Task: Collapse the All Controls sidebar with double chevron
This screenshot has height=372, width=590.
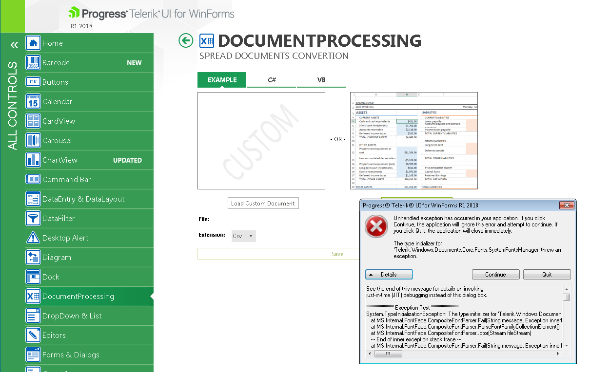Action: coord(14,45)
